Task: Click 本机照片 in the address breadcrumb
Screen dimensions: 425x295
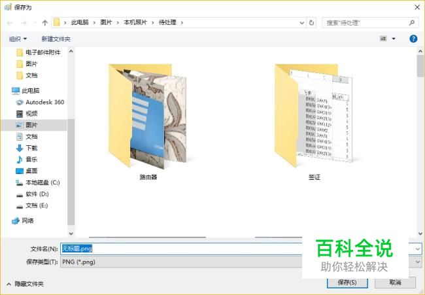Action: click(x=135, y=22)
